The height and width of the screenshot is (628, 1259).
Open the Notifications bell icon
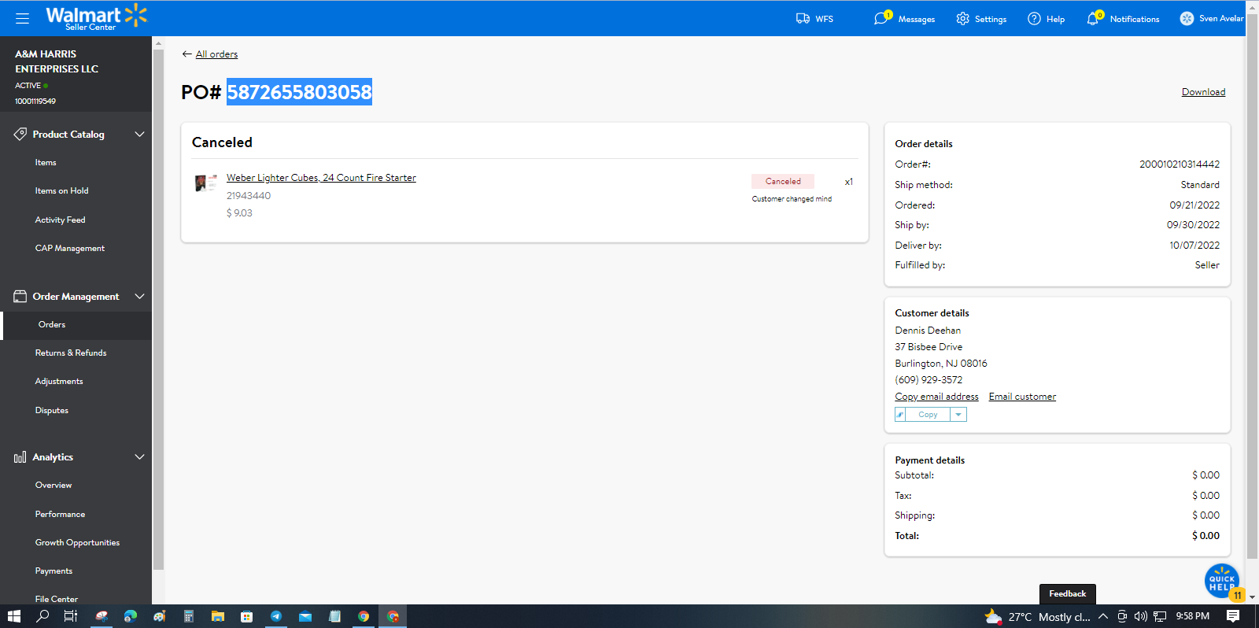pyautogui.click(x=1093, y=19)
